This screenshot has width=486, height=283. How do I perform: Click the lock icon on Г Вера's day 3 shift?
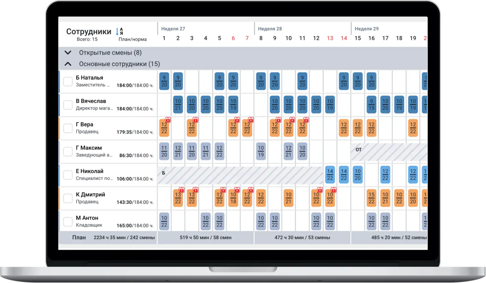195,120
